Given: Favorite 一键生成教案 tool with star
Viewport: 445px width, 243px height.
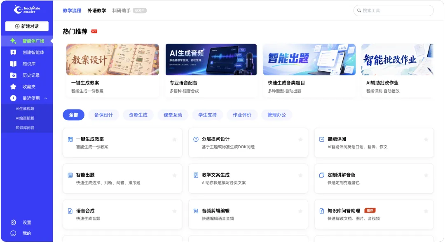Looking at the screenshot, I should click(x=175, y=140).
